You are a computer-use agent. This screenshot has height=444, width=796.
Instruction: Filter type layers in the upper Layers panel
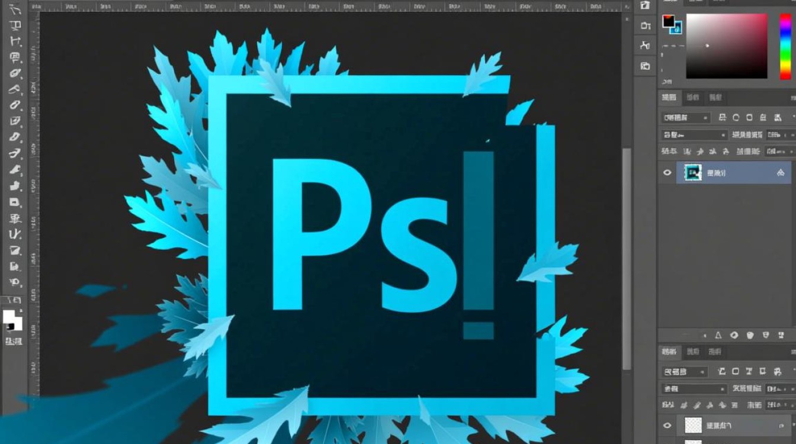pos(749,118)
